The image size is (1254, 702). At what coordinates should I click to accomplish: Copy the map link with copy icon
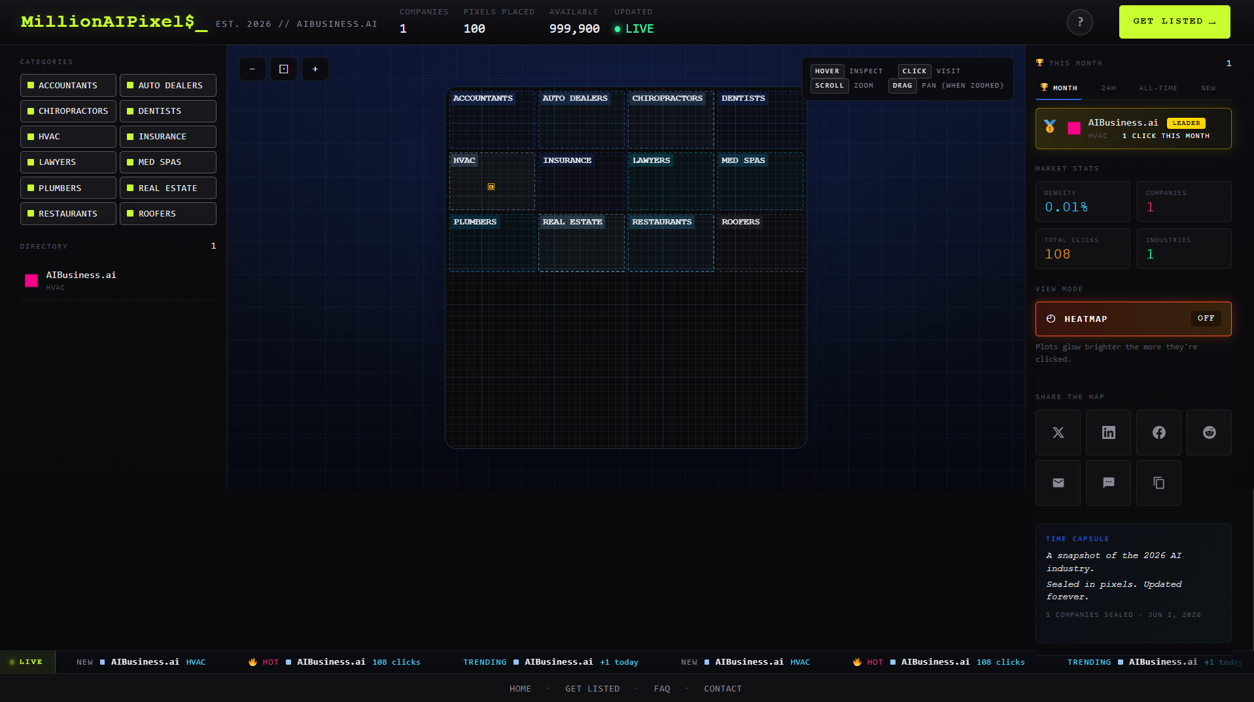pyautogui.click(x=1158, y=483)
